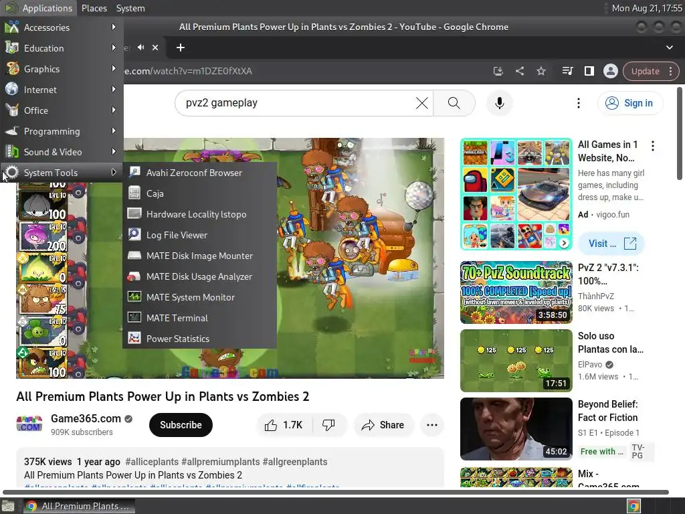Expand the Graphics submenu
685x514 pixels.
coord(62,69)
